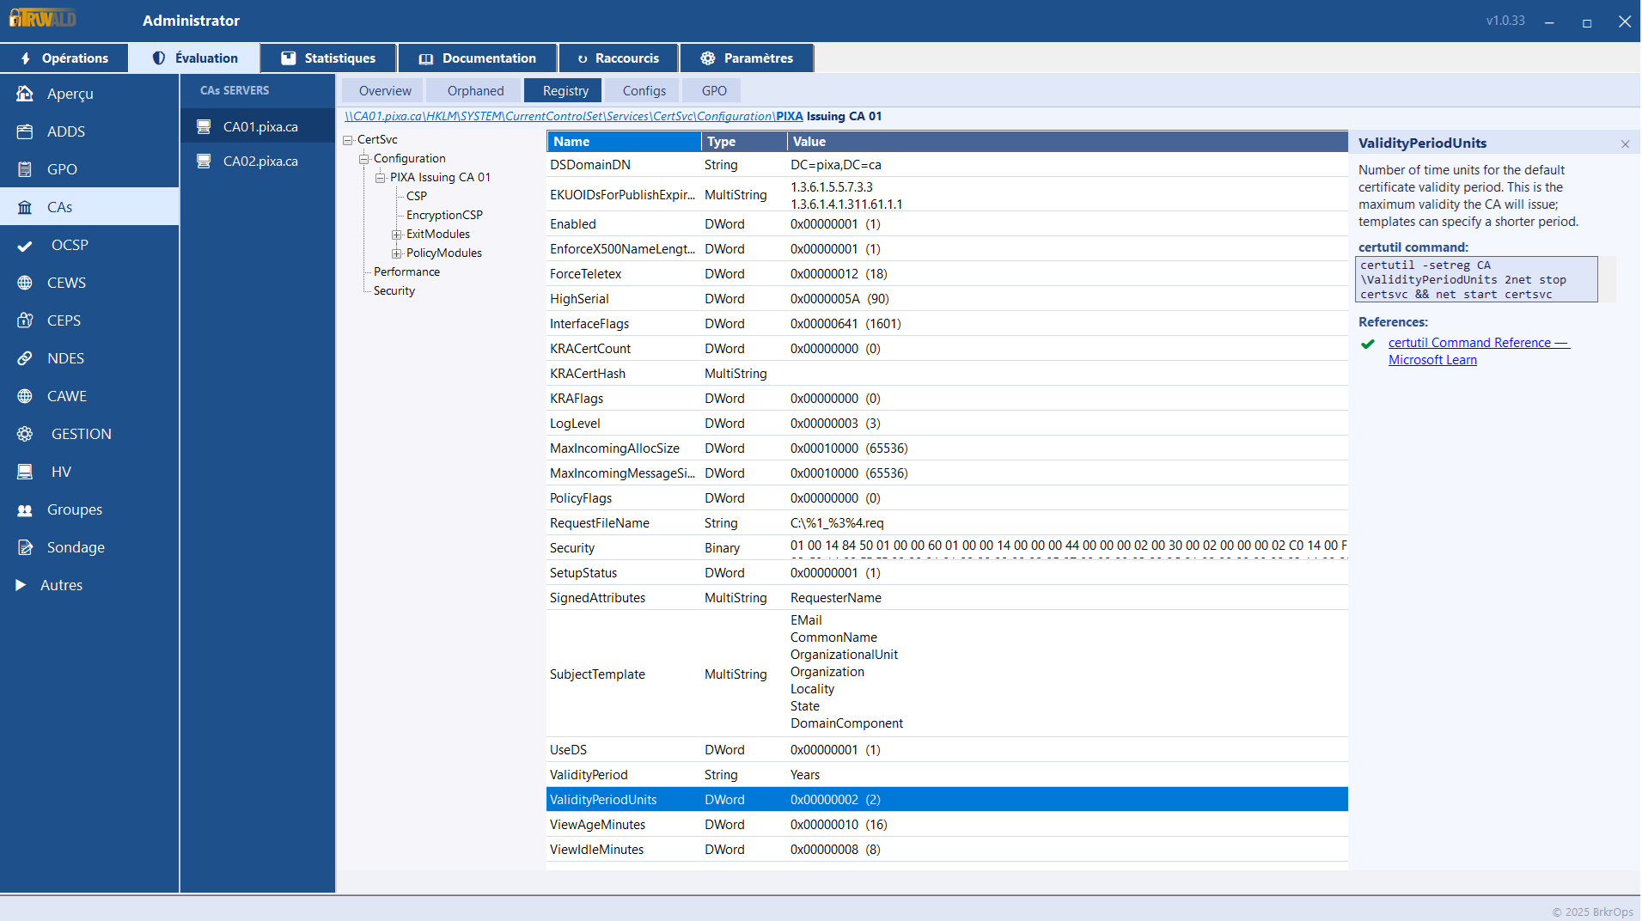Open the Opérations main tab
Viewport: 1642px width, 921px height.
click(x=64, y=58)
